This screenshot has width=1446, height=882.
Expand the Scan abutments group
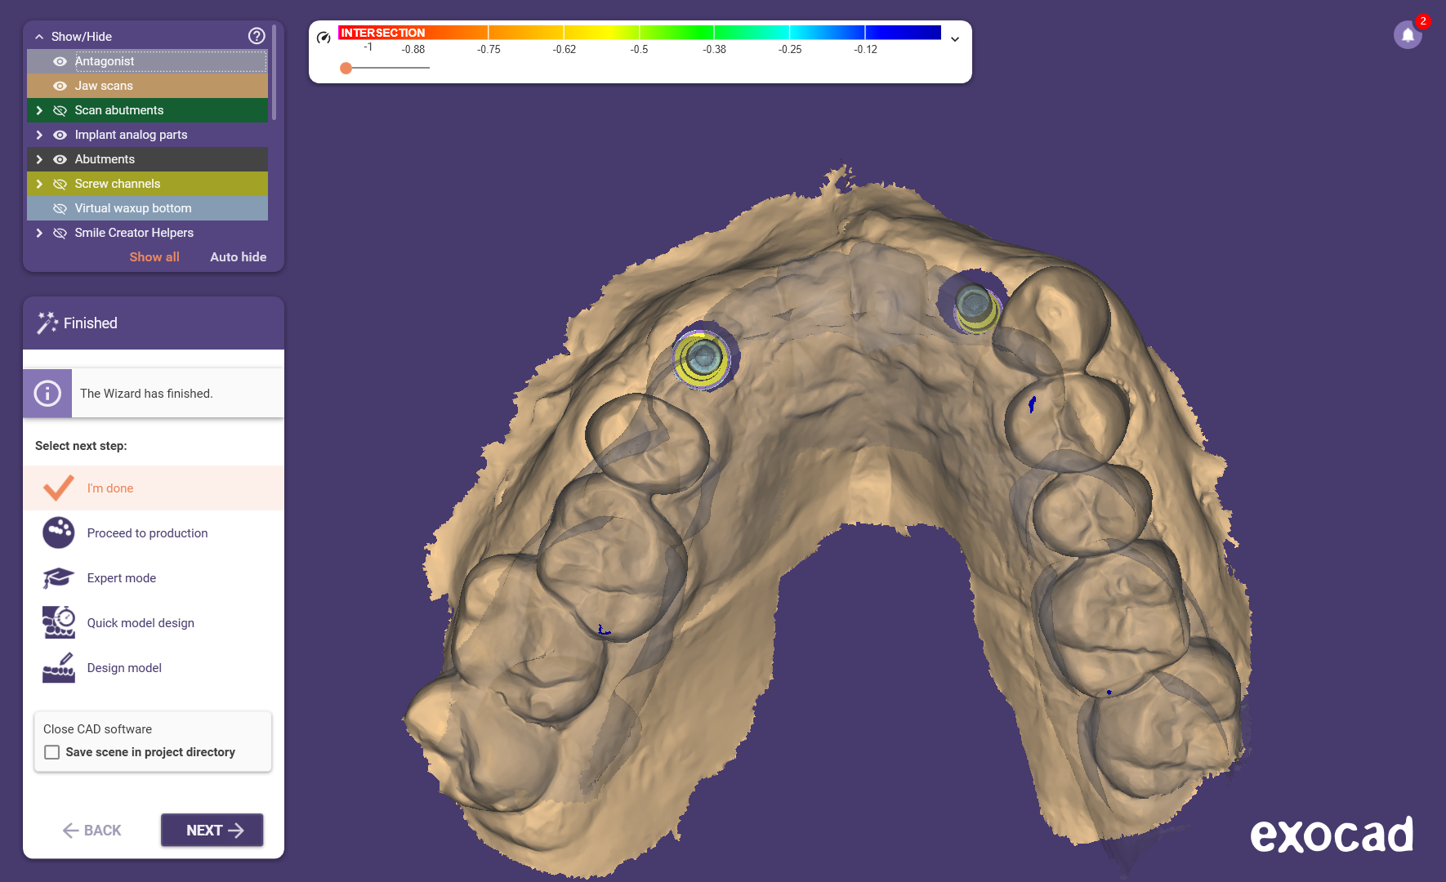click(39, 110)
